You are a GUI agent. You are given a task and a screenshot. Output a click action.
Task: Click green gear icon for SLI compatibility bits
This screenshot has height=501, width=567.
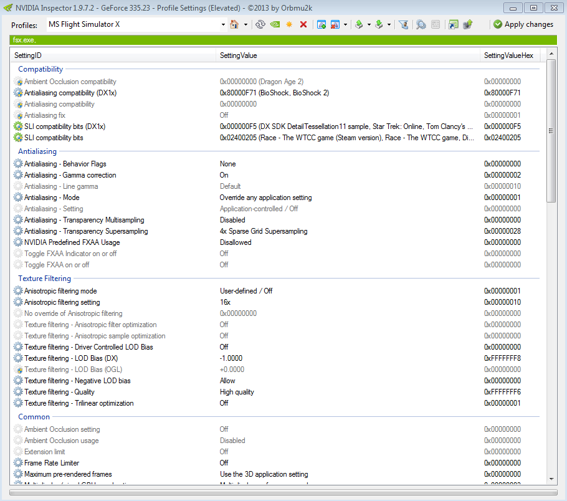(18, 138)
